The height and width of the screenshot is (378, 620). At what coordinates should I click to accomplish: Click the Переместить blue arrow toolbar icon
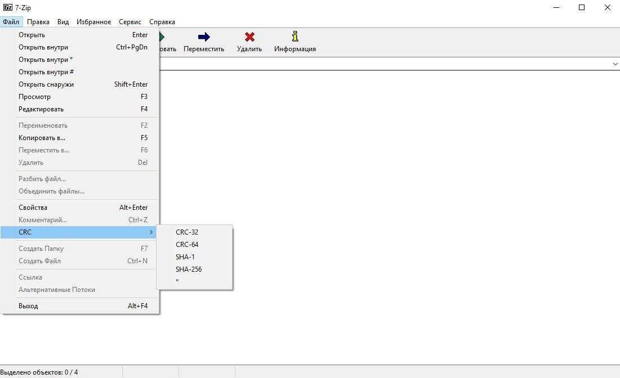click(204, 37)
